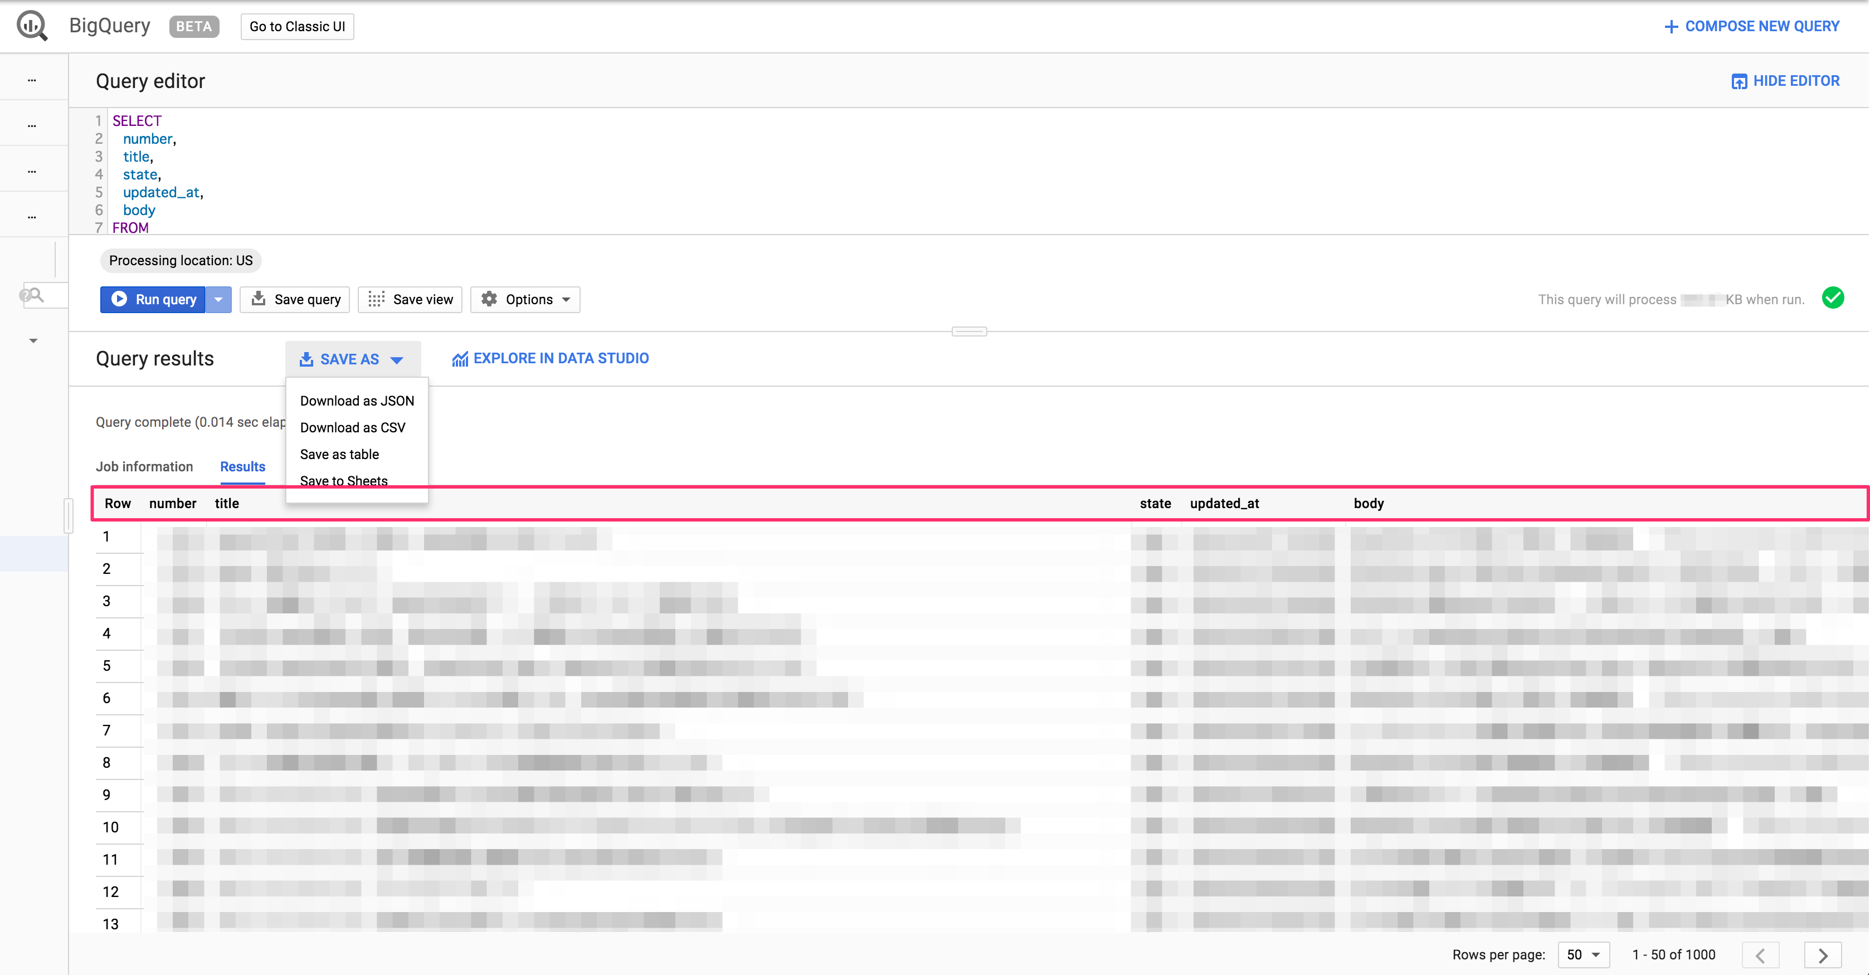
Task: Choose Download as JSON
Action: pos(357,401)
